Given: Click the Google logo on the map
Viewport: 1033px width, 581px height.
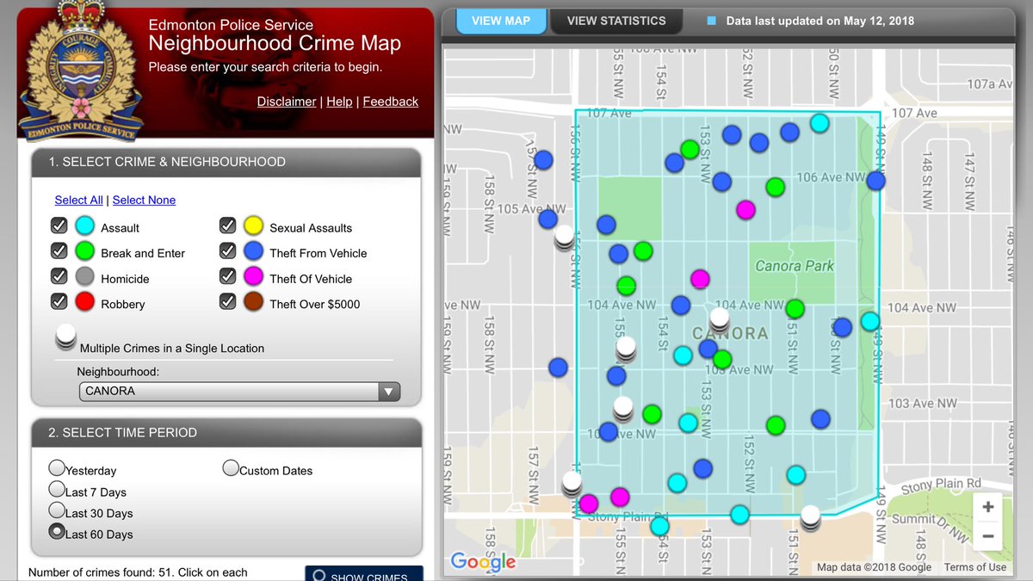Looking at the screenshot, I should (483, 562).
